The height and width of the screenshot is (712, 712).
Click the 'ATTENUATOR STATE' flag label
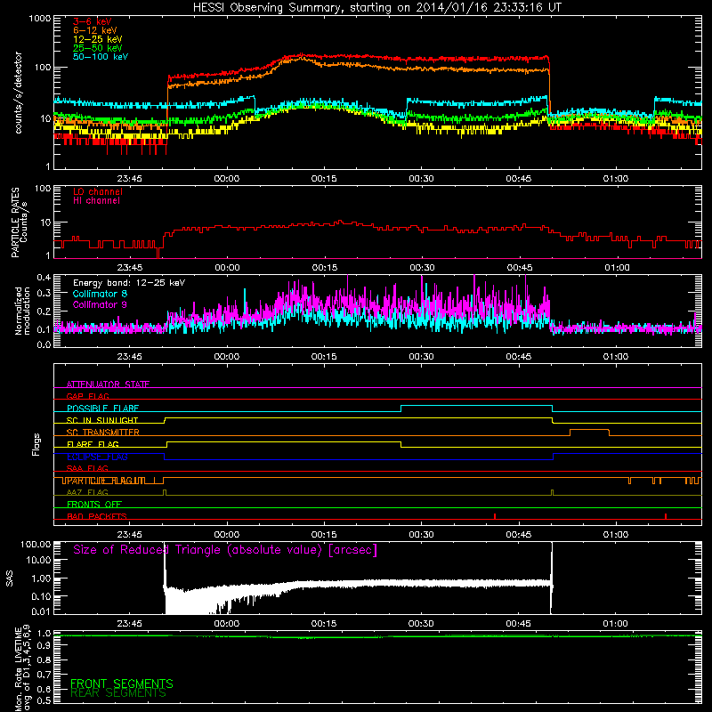pos(108,384)
